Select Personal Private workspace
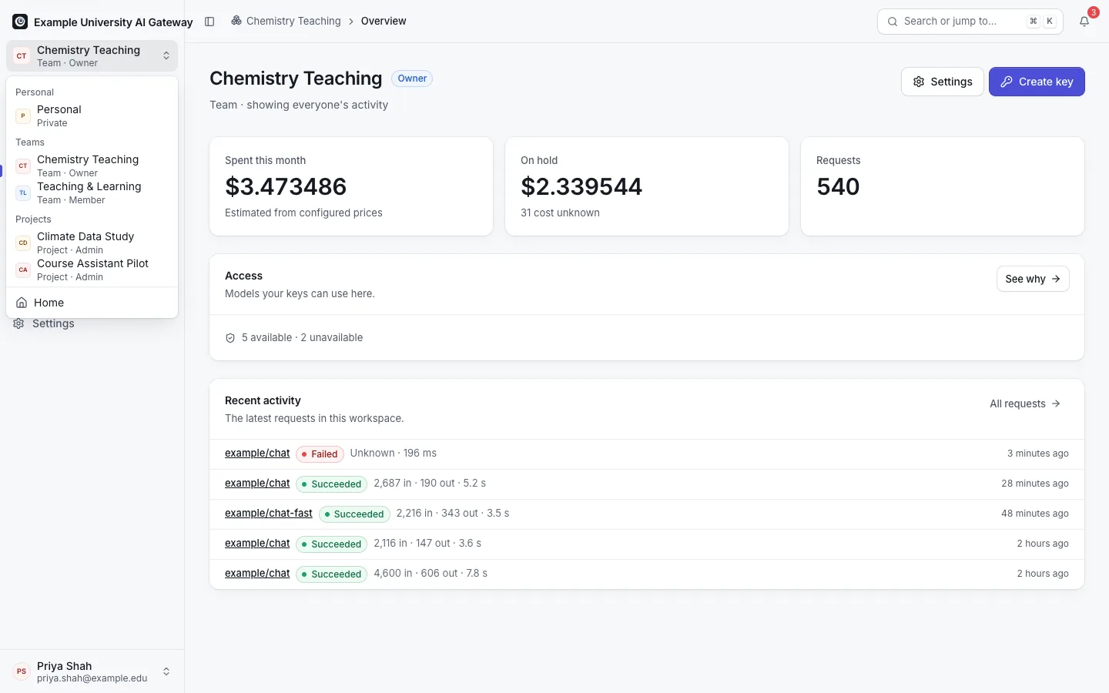 click(92, 116)
